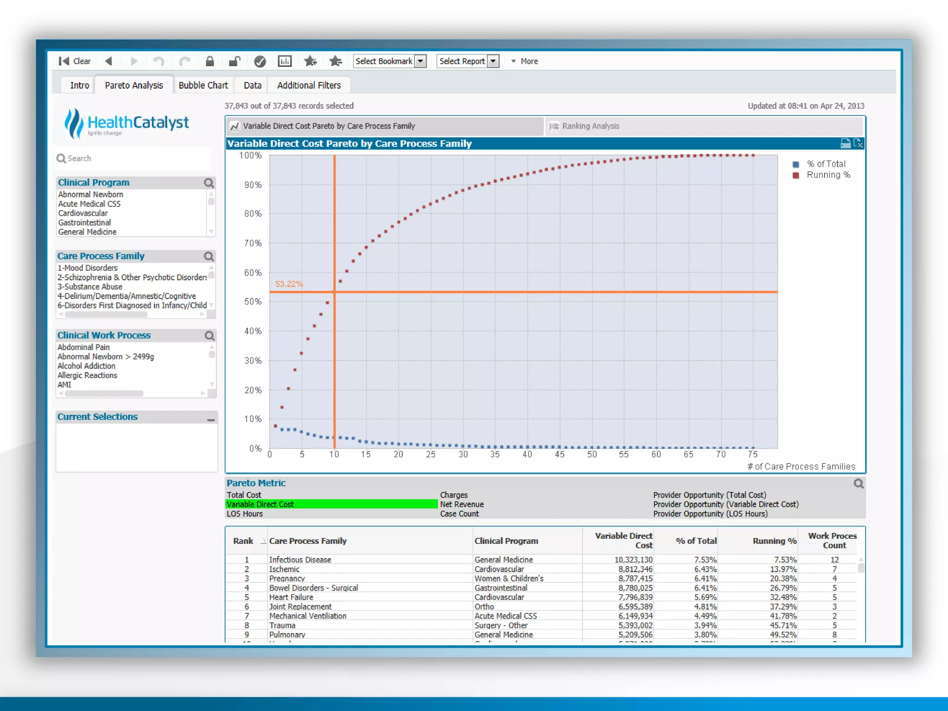Click the Care Process Family search icon

point(209,256)
